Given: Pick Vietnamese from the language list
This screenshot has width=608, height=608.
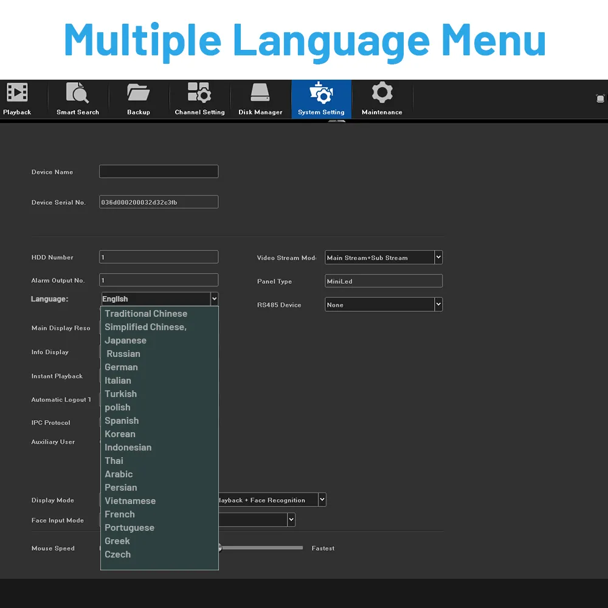Looking at the screenshot, I should (x=130, y=501).
